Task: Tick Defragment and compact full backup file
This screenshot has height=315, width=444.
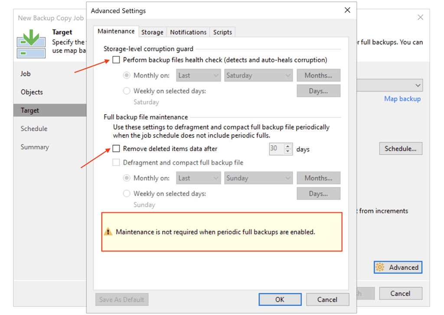Action: tap(116, 162)
